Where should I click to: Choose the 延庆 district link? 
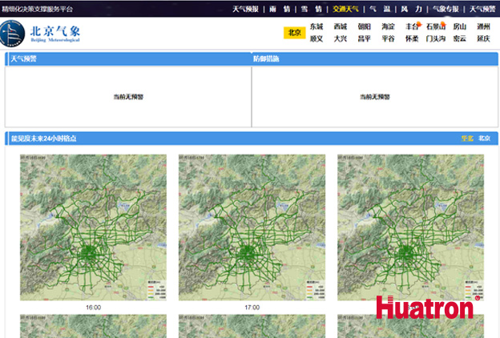(483, 38)
